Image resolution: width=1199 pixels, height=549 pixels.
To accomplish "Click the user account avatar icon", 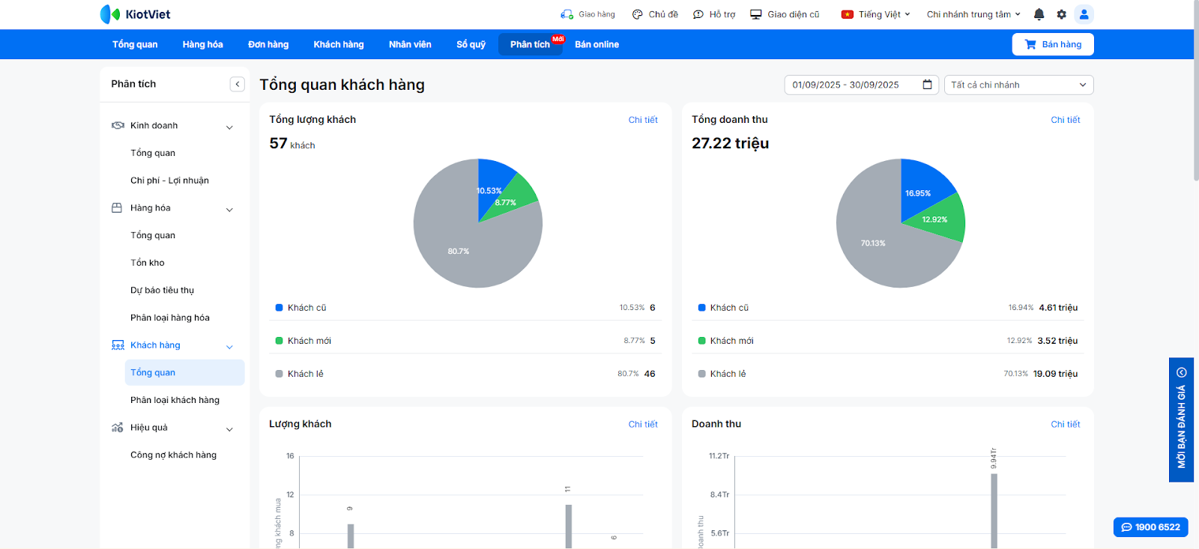I will click(1084, 14).
